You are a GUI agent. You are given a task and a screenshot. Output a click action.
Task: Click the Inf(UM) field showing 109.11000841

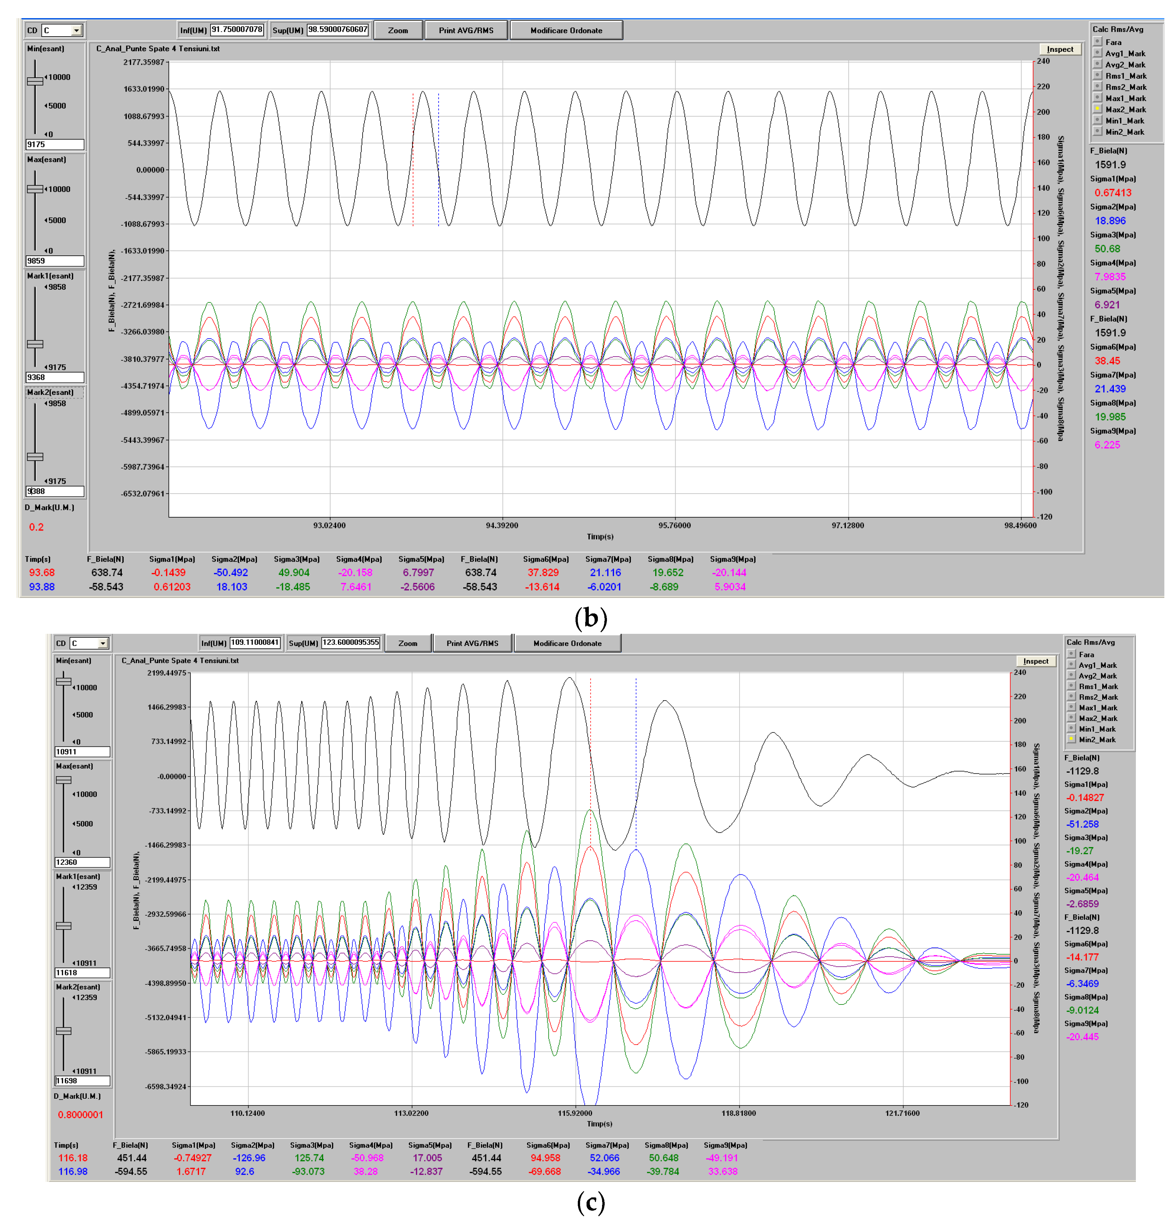255,643
